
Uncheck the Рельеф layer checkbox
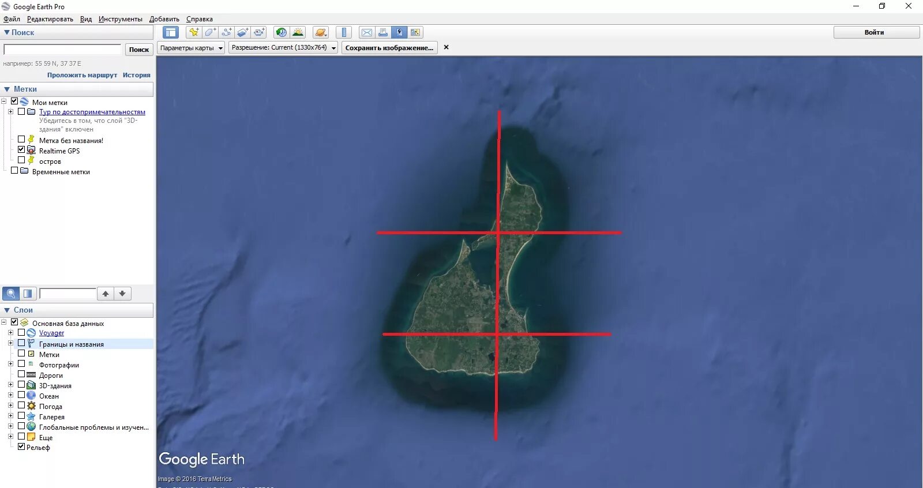pos(21,446)
